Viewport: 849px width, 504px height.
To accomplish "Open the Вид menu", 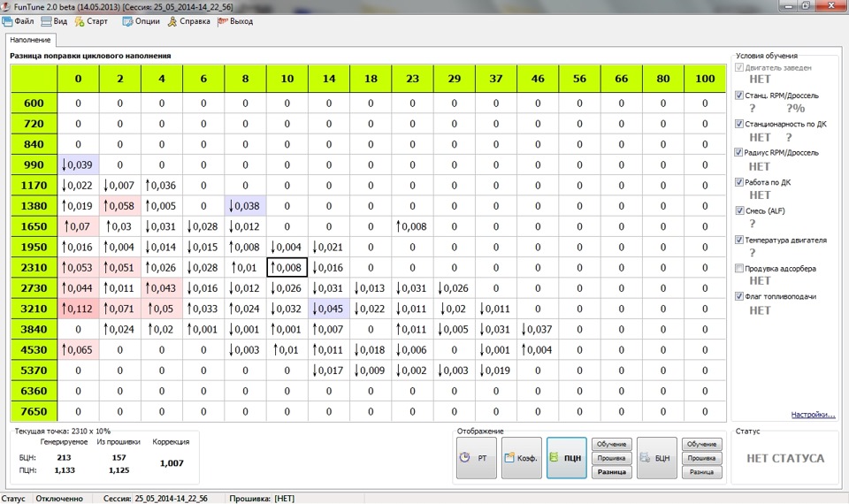I will tap(54, 21).
